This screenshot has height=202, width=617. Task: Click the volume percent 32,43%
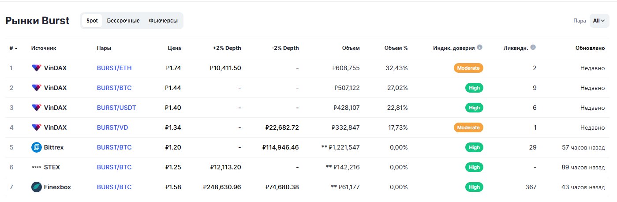pos(396,68)
